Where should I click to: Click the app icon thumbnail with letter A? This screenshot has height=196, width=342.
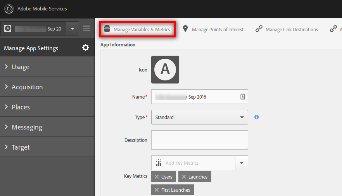click(x=165, y=70)
